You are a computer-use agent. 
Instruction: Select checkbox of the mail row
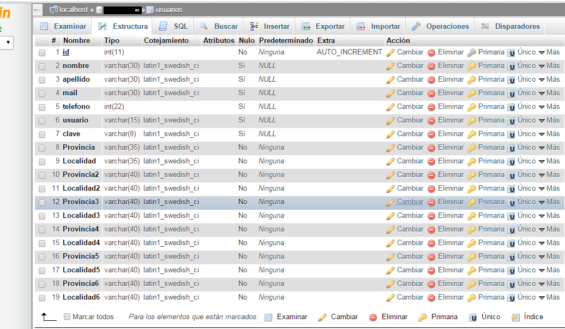[x=42, y=94]
